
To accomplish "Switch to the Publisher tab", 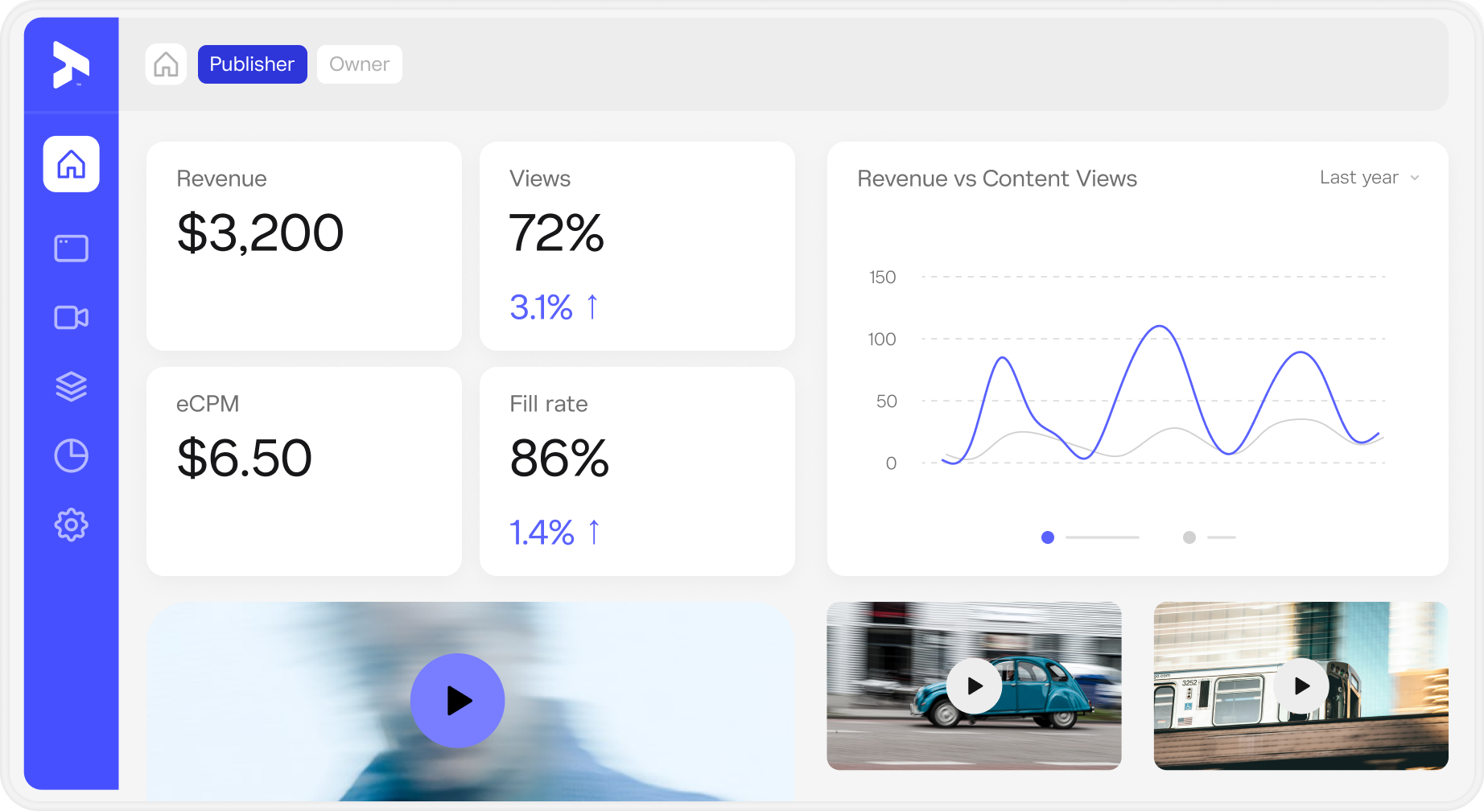I will pos(252,64).
